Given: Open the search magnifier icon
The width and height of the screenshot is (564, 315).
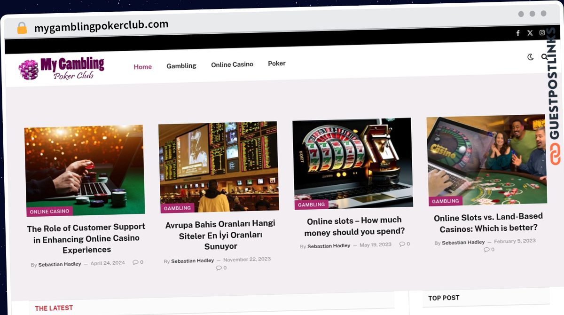Looking at the screenshot, I should click(x=544, y=57).
